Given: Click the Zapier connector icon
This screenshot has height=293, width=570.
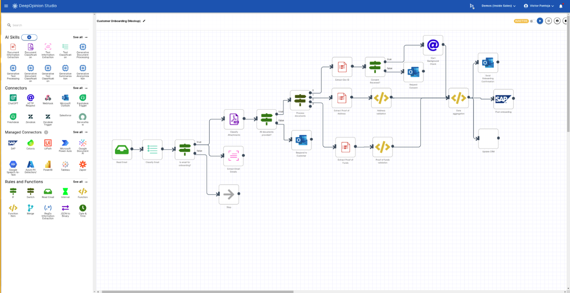Looking at the screenshot, I should click(x=83, y=164).
